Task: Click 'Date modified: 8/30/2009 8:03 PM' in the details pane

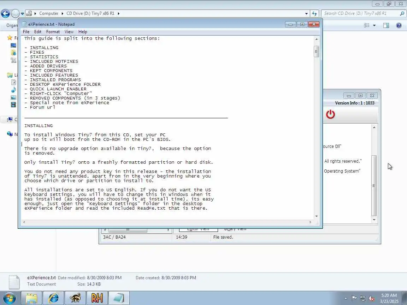Action: 89,278
